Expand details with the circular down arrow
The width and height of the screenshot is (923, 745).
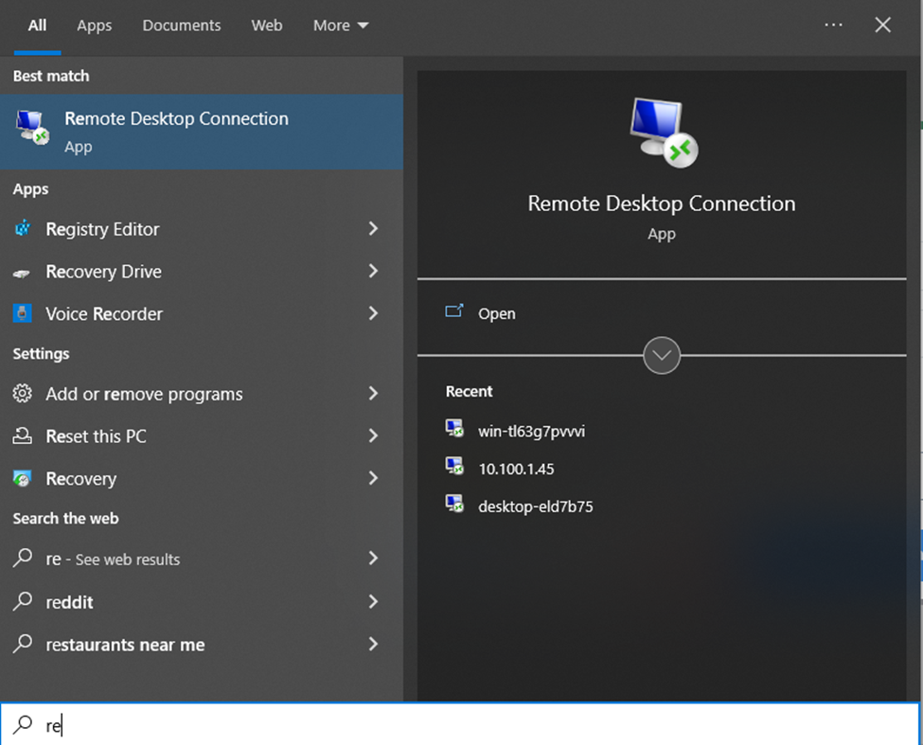[662, 356]
